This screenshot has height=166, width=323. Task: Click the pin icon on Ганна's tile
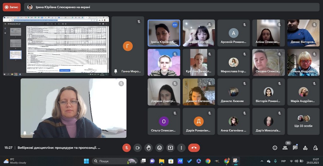116,71
